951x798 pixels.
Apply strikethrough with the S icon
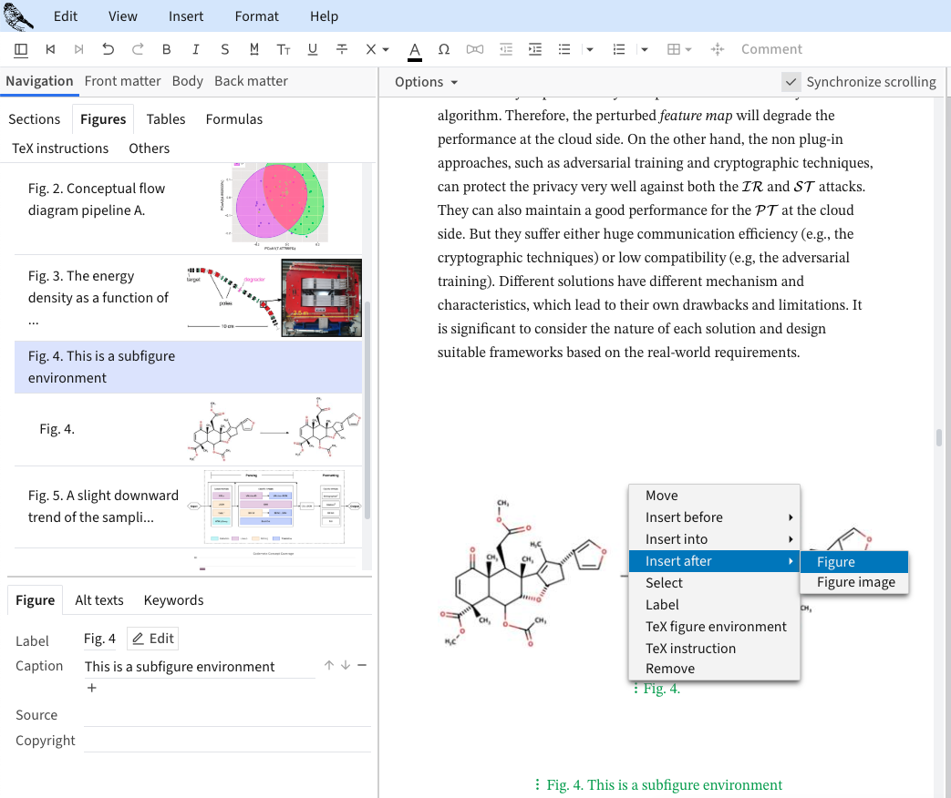(x=224, y=49)
